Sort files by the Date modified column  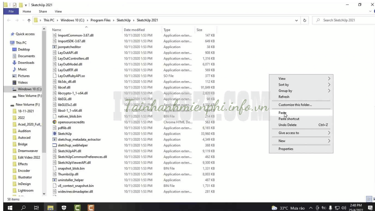[134, 30]
